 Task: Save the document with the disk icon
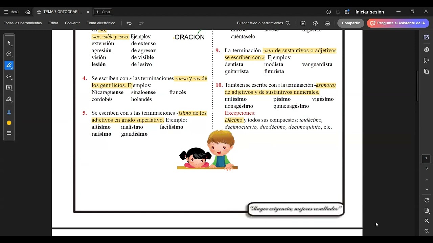point(303,23)
